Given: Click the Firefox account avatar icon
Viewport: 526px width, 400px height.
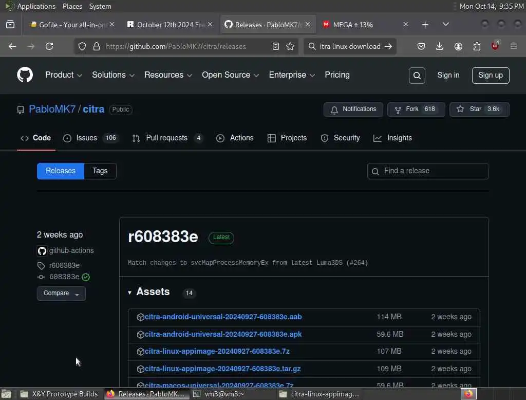Looking at the screenshot, I should pos(458,46).
